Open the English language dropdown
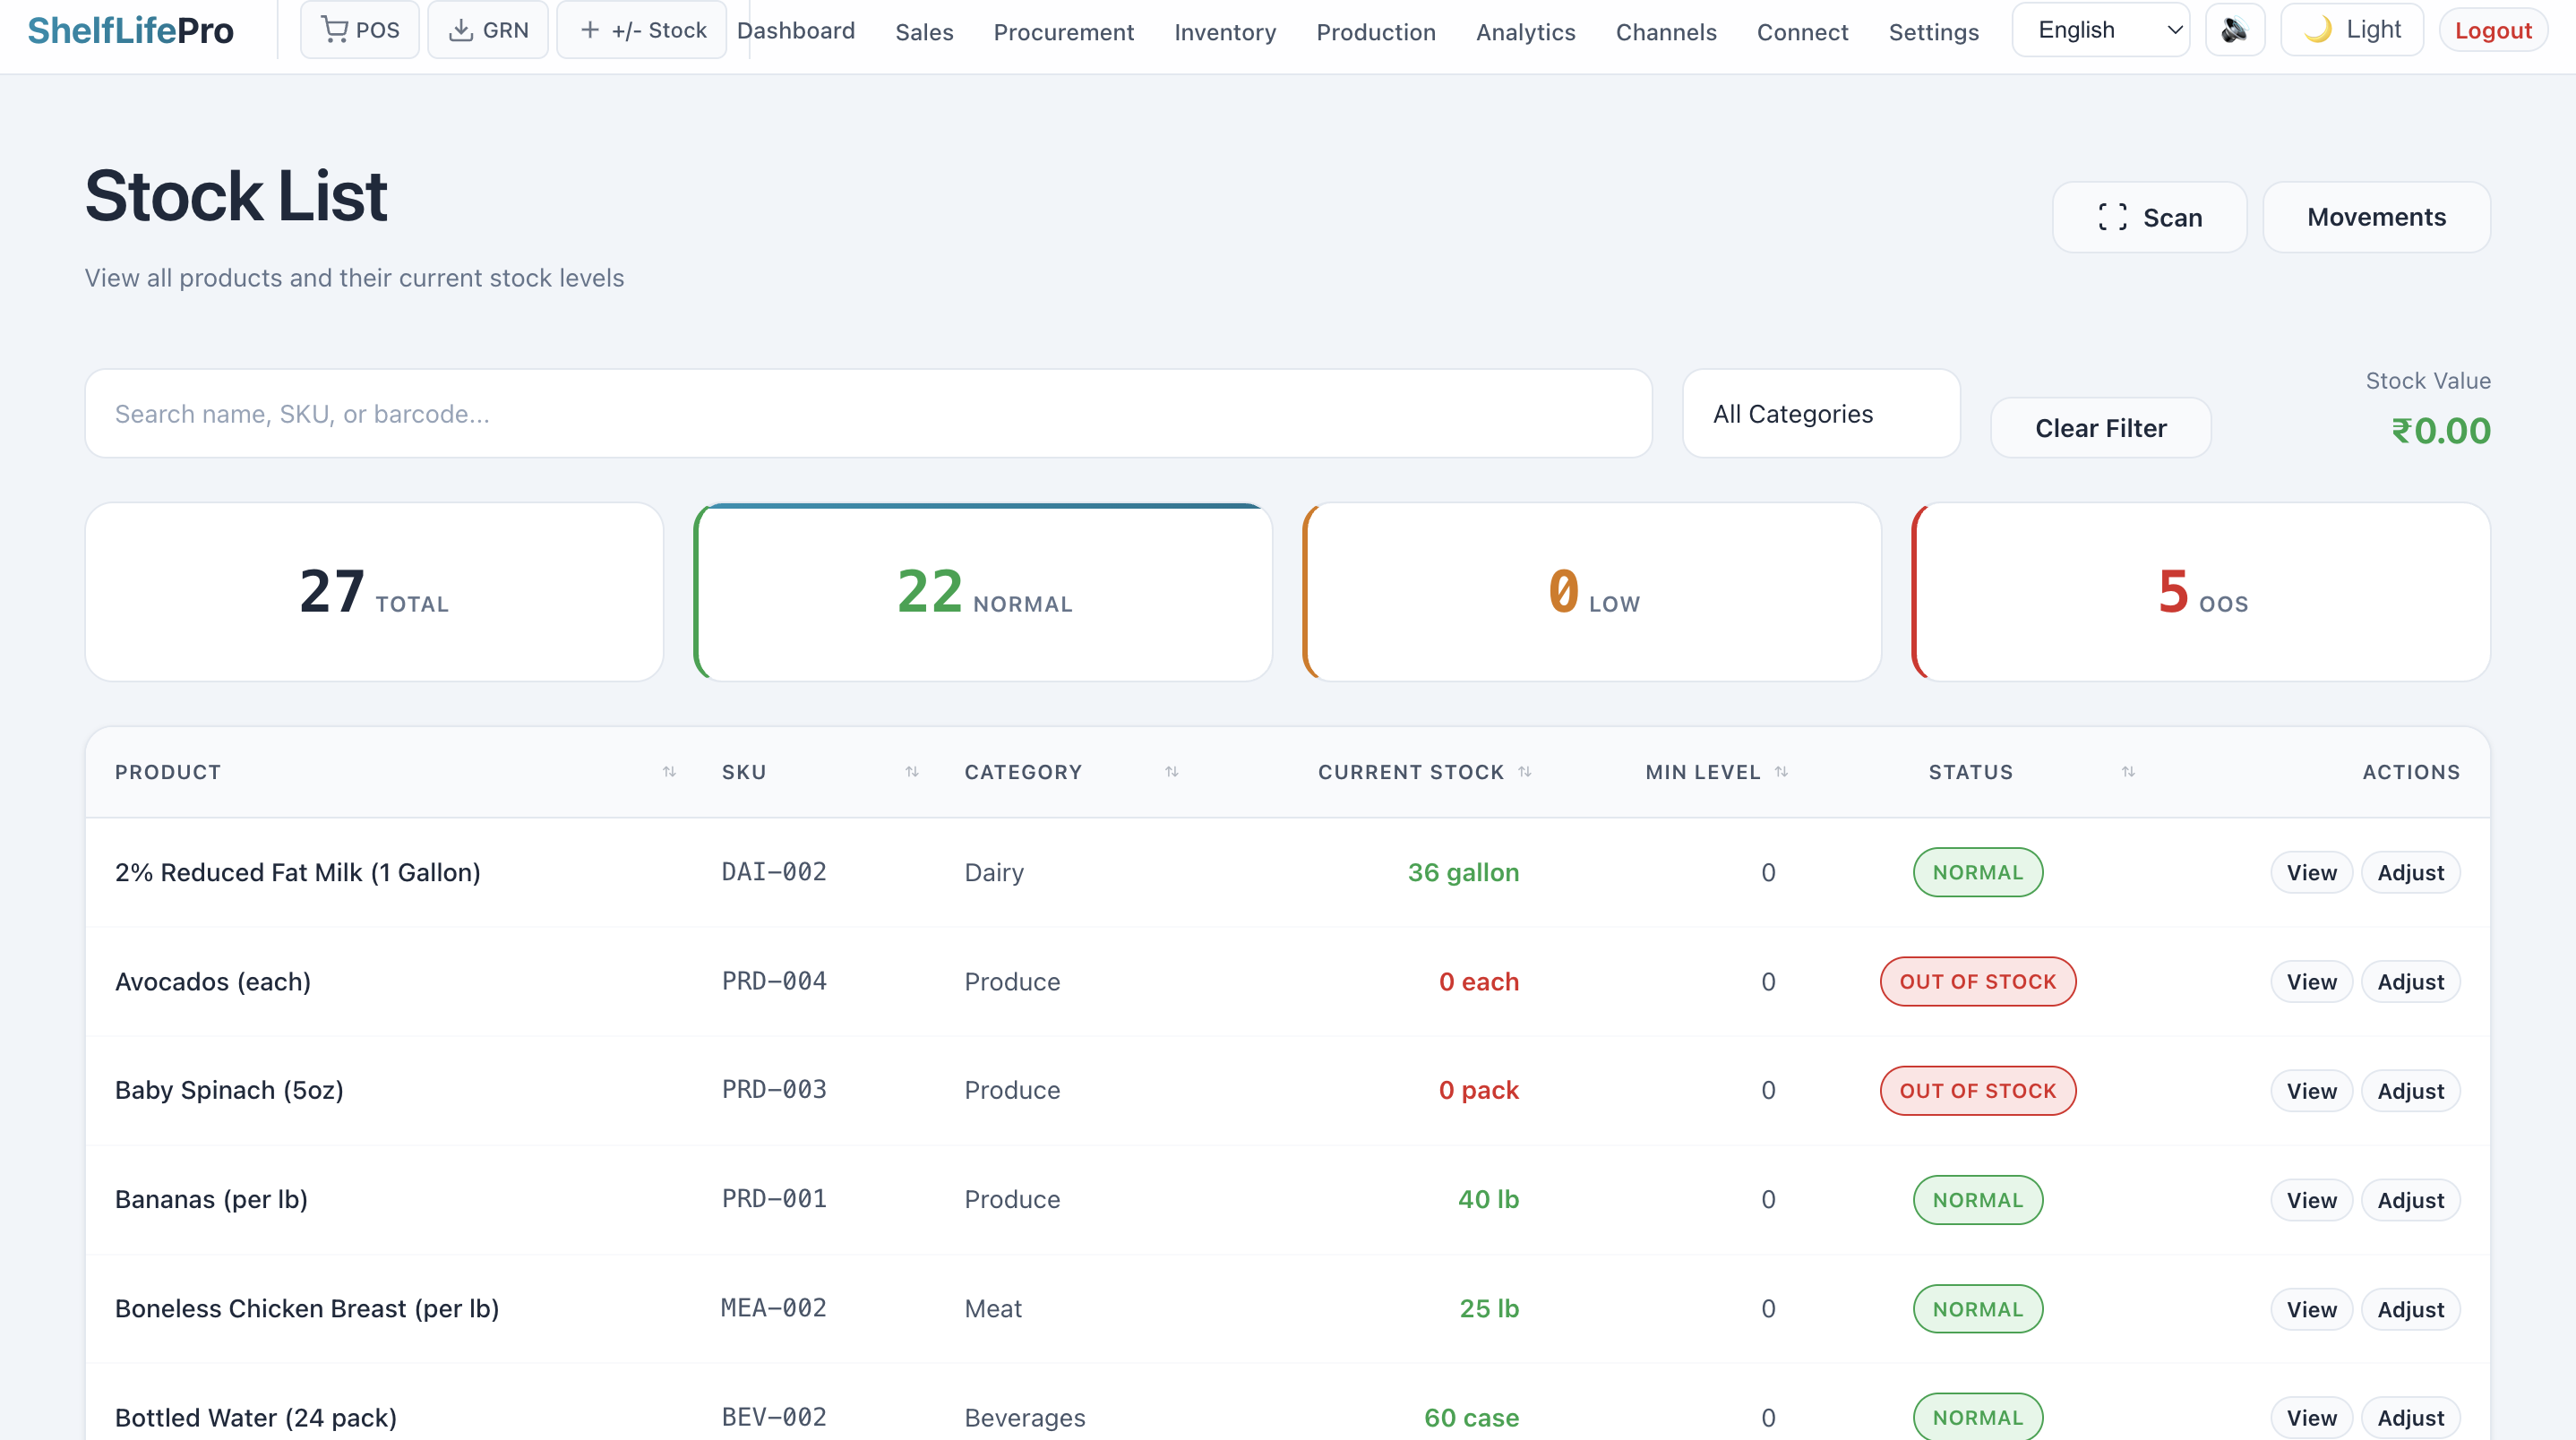Screen dimensions: 2576x1440 [2100, 30]
